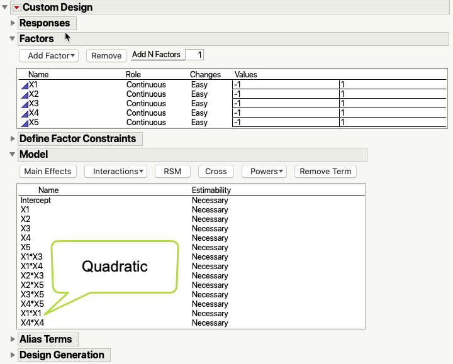Click the blue continuous icon beside X3
This screenshot has width=453, height=364.
[25, 104]
